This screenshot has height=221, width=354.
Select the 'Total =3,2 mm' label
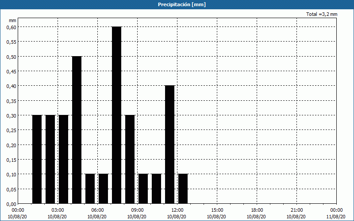[322, 14]
